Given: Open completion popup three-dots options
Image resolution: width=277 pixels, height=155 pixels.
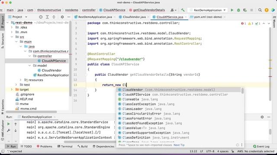Looking at the screenshot, I should [242, 145].
